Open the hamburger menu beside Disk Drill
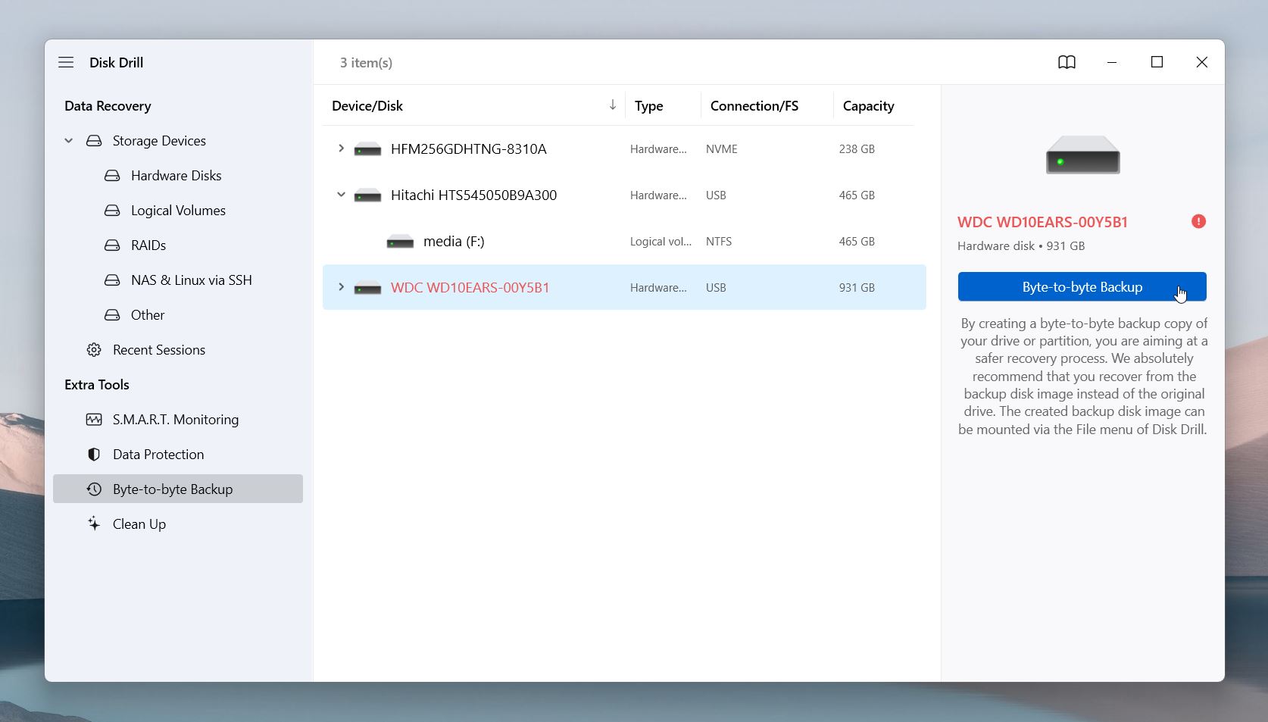The image size is (1268, 722). point(66,62)
